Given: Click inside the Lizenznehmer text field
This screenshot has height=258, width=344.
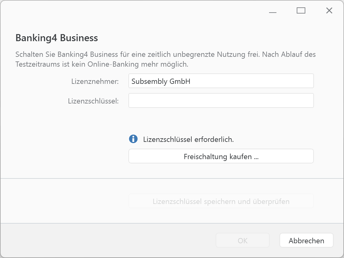Looking at the screenshot, I should click(x=221, y=81).
